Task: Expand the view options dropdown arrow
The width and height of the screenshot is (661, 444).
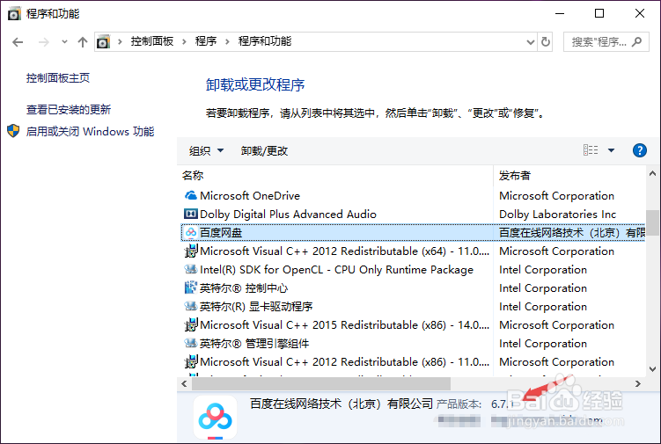Action: (611, 150)
